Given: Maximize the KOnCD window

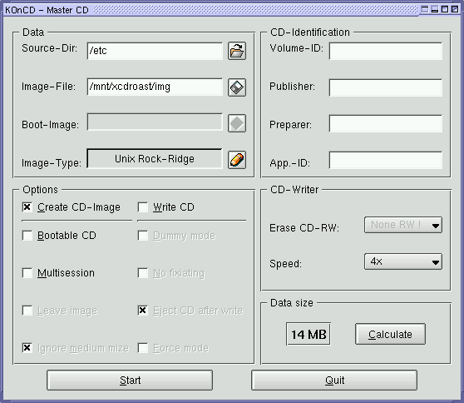Looking at the screenshot, I should click(445, 9).
